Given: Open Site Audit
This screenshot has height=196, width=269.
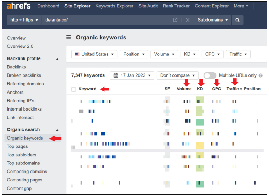Looking at the screenshot, I should tap(148, 6).
